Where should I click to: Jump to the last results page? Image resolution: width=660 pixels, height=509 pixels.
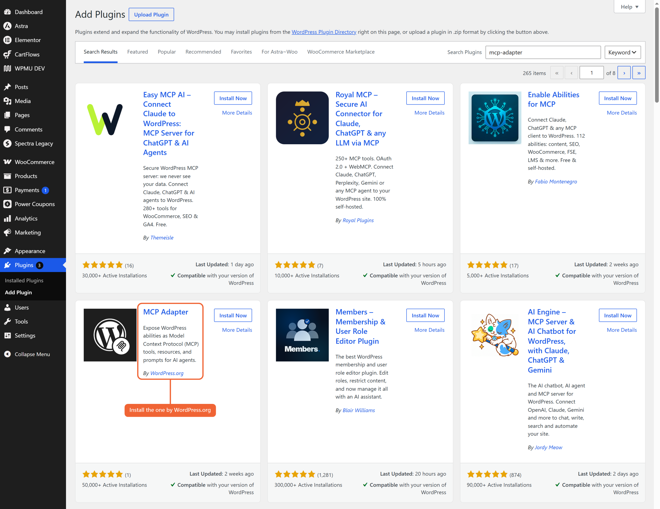tap(639, 73)
